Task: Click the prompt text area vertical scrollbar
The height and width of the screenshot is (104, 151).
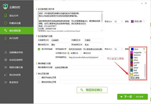Action: pyautogui.click(x=102, y=22)
